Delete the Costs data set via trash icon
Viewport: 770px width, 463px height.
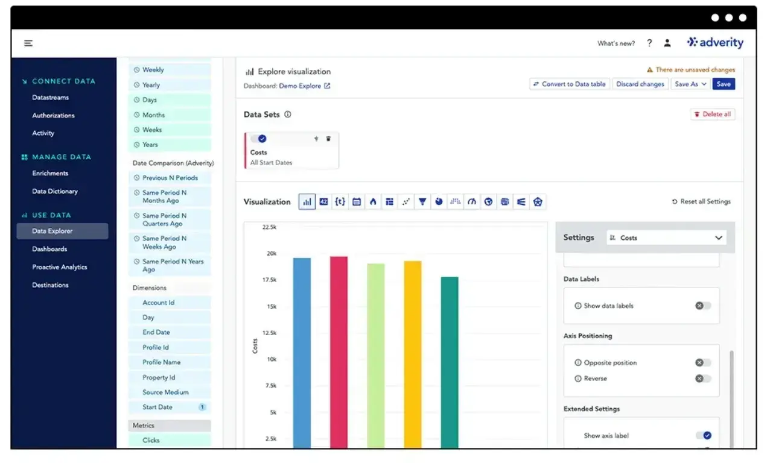pyautogui.click(x=328, y=139)
